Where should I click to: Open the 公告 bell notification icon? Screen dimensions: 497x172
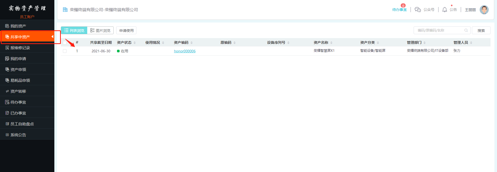pyautogui.click(x=444, y=10)
